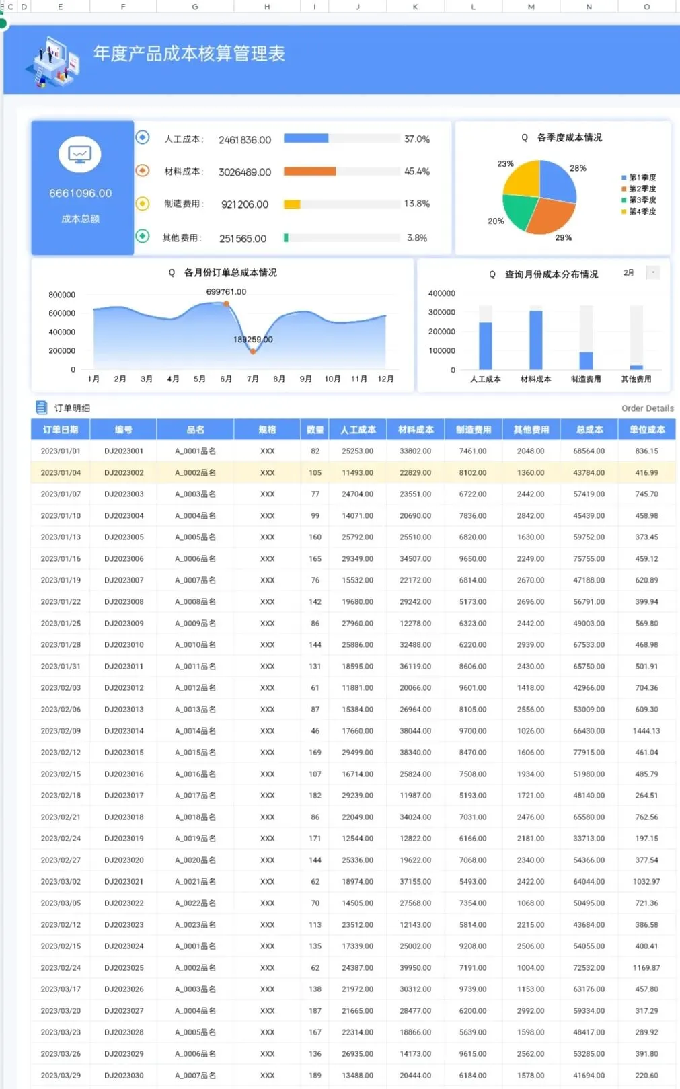Click the orange 29% pie slice

tap(553, 216)
